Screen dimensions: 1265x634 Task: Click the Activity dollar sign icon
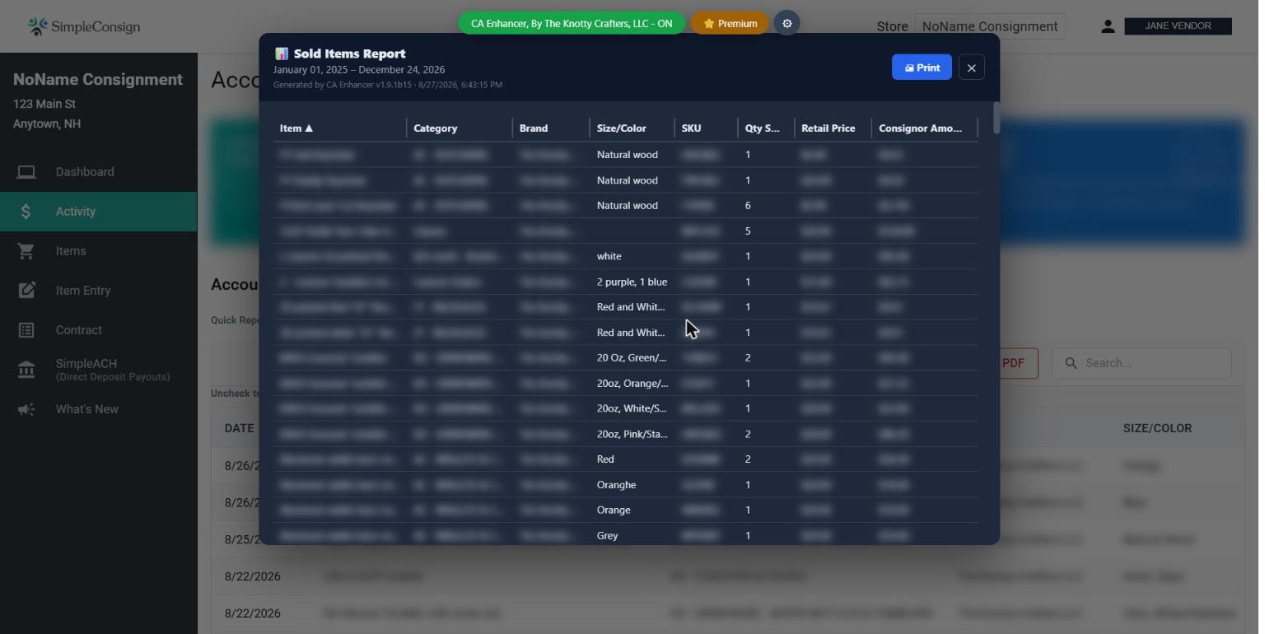(x=26, y=212)
